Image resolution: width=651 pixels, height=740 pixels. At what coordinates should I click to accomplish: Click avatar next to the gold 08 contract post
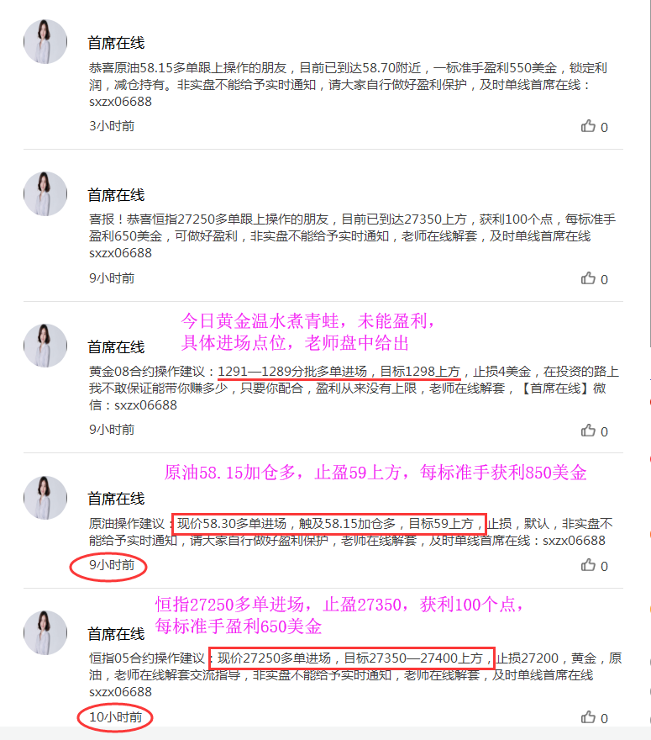click(45, 346)
